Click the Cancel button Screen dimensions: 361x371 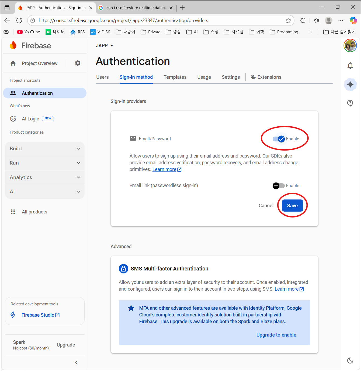point(266,206)
